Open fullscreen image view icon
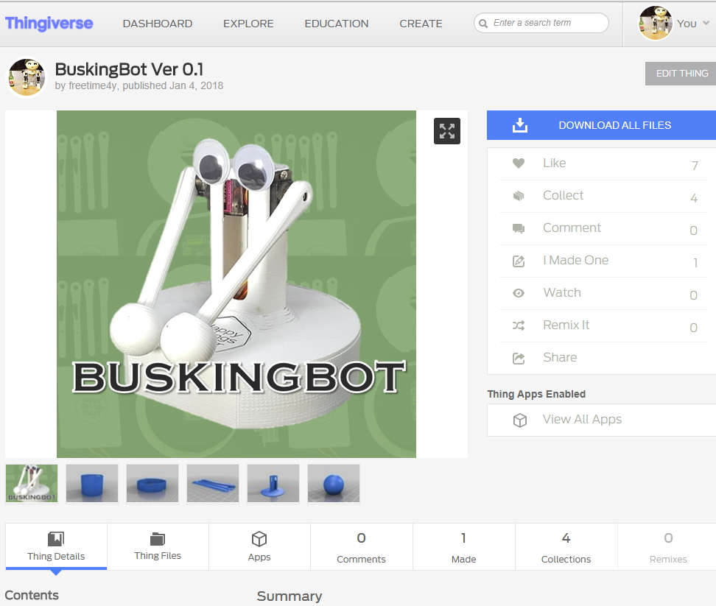The width and height of the screenshot is (716, 606). coord(447,131)
